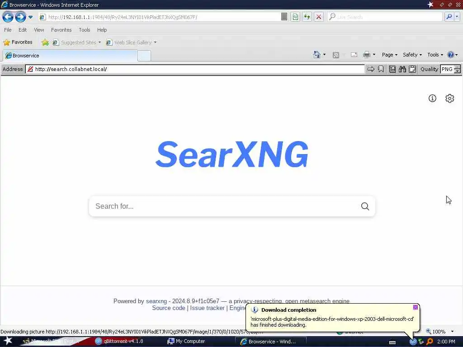Print the page with printer icon

pyautogui.click(x=366, y=55)
